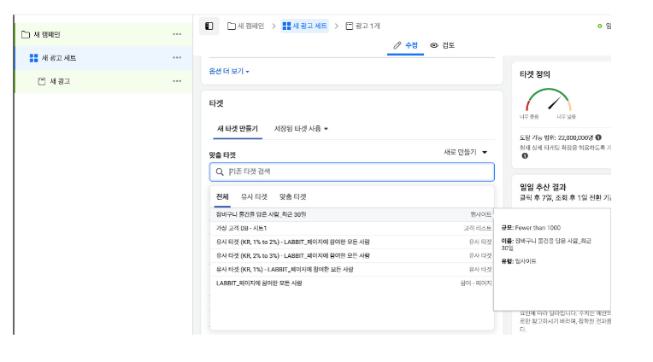Choose 가상 고객 DB - 시트1 audience
653x362 pixels.
pos(352,229)
